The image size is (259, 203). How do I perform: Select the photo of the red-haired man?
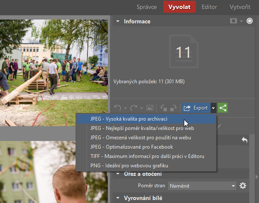point(54,172)
